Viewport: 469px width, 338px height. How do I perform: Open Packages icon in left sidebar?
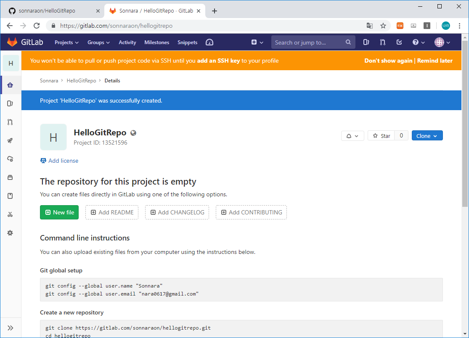pos(10,177)
